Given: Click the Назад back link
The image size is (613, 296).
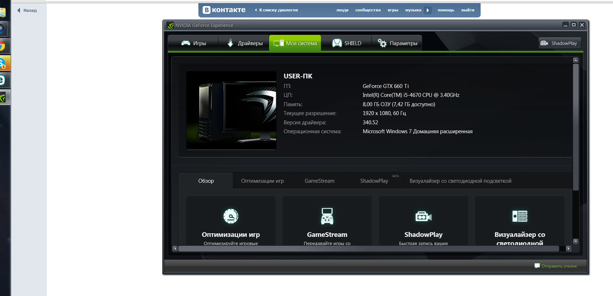Looking at the screenshot, I should click(27, 10).
